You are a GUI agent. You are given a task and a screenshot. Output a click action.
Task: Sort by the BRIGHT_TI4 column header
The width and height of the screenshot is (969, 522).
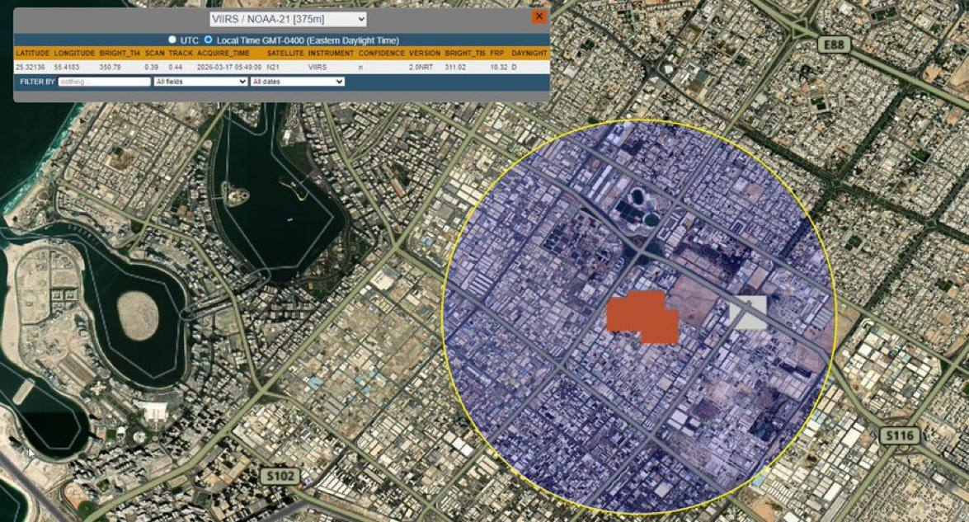point(120,54)
